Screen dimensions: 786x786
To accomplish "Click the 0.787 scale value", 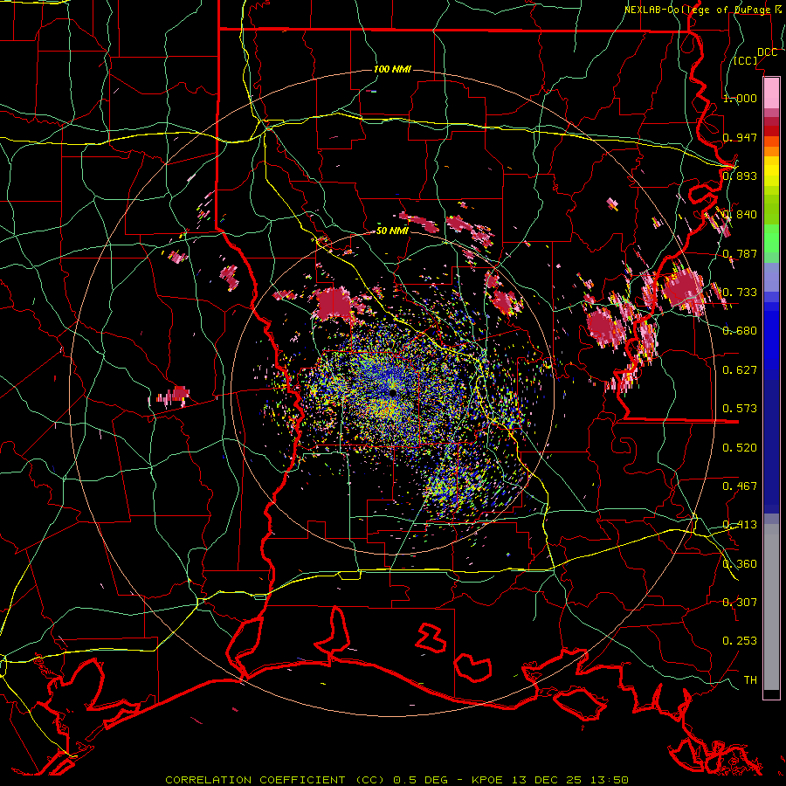I will coord(740,253).
